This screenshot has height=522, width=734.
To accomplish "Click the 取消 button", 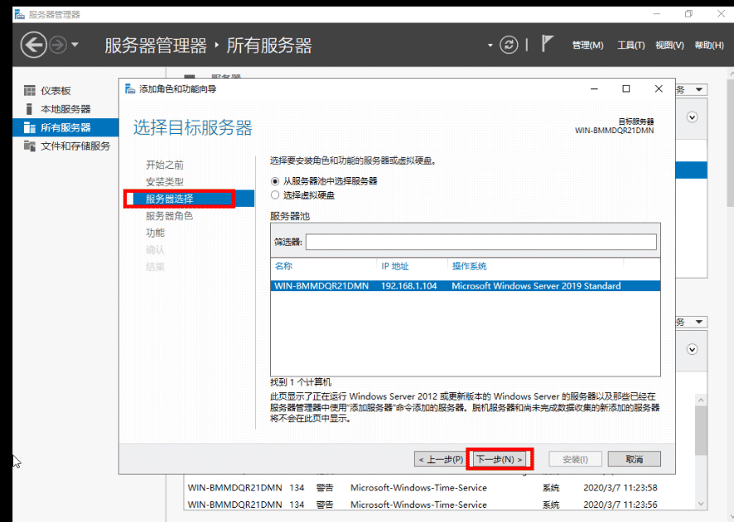I will click(x=634, y=459).
